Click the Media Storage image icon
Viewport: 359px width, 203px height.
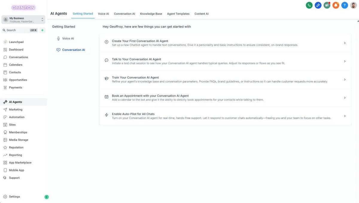coord(5,140)
